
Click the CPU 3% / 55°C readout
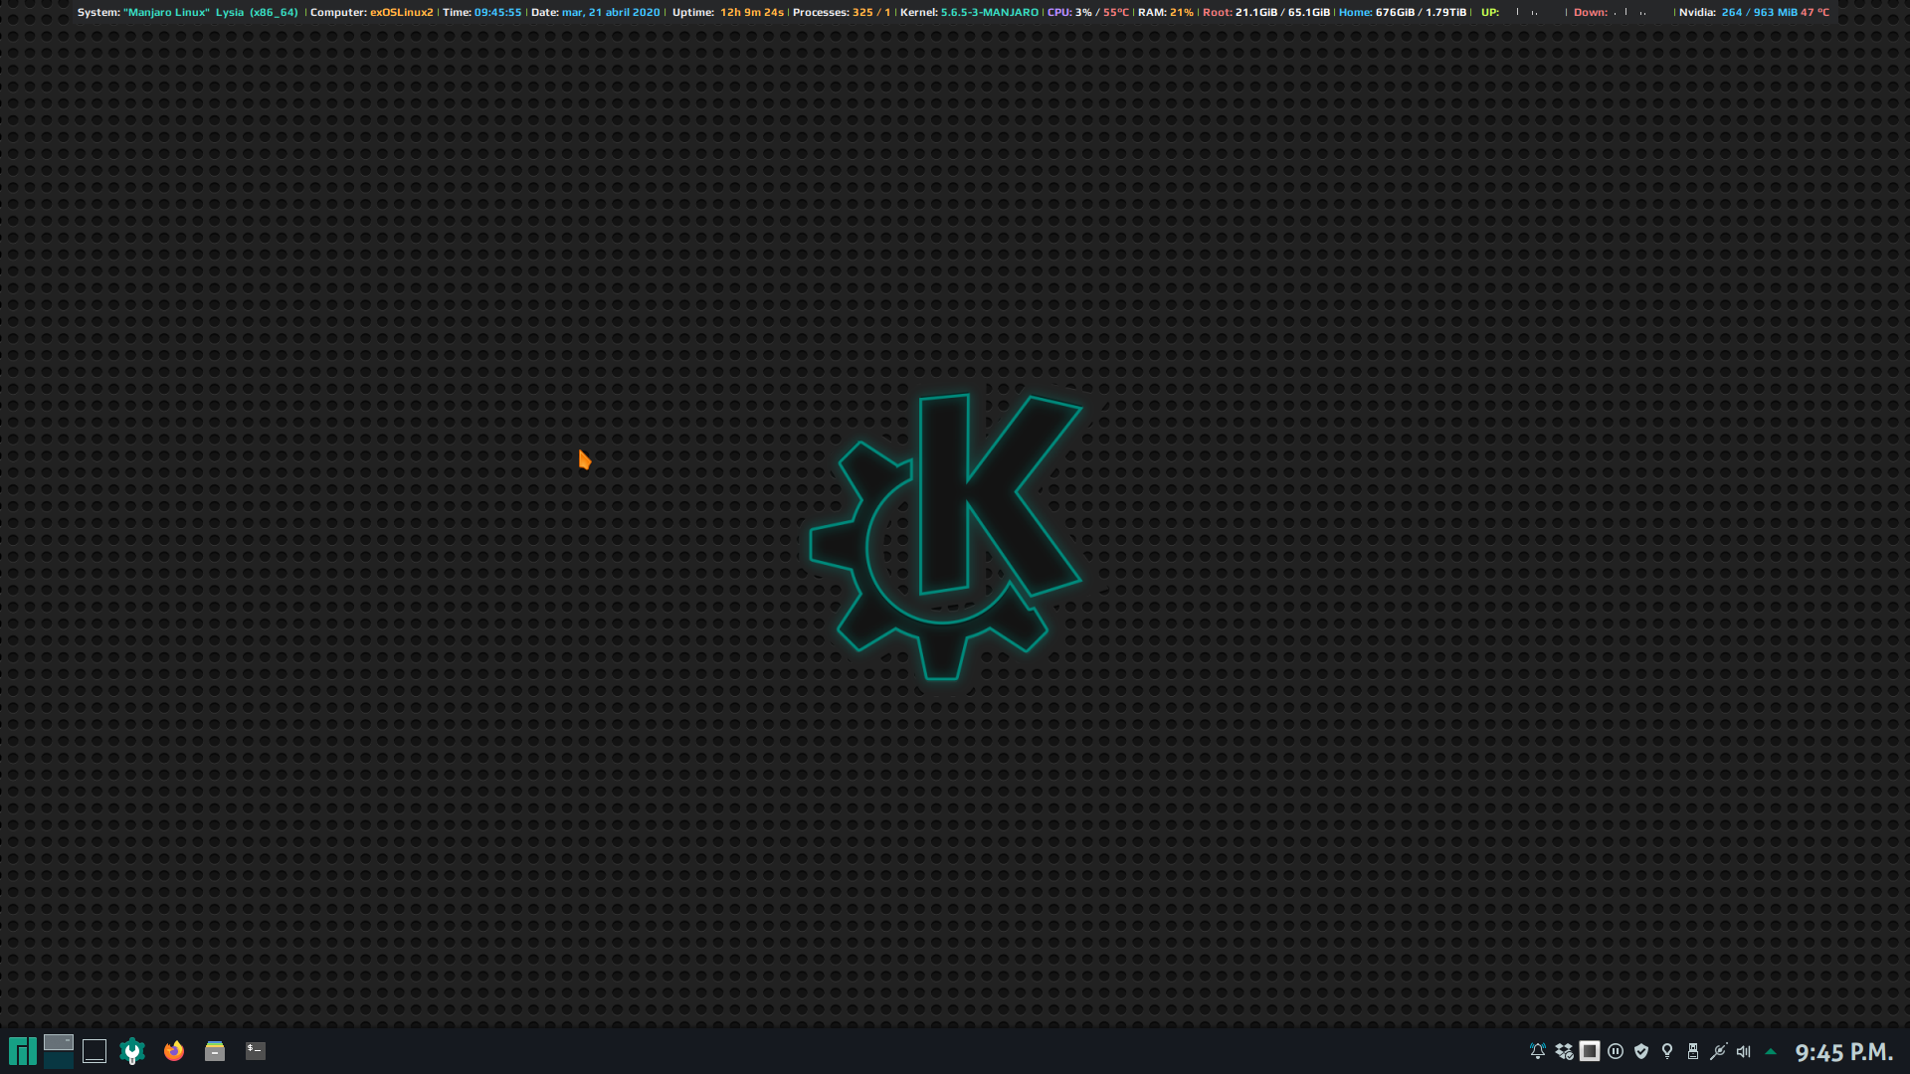tap(1088, 12)
